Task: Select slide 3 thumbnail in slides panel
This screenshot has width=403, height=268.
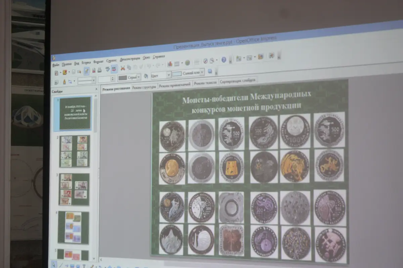Action: click(75, 189)
